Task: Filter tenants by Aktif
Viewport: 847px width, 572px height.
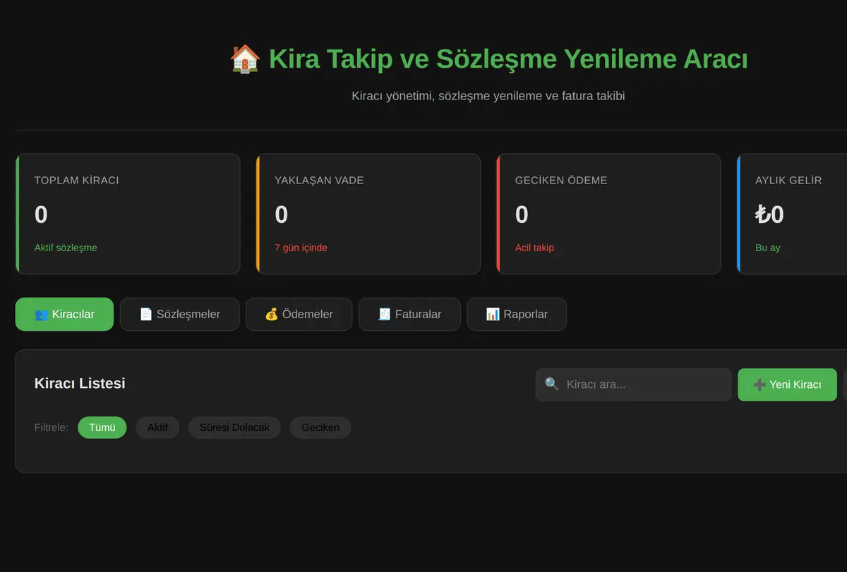Action: point(157,427)
